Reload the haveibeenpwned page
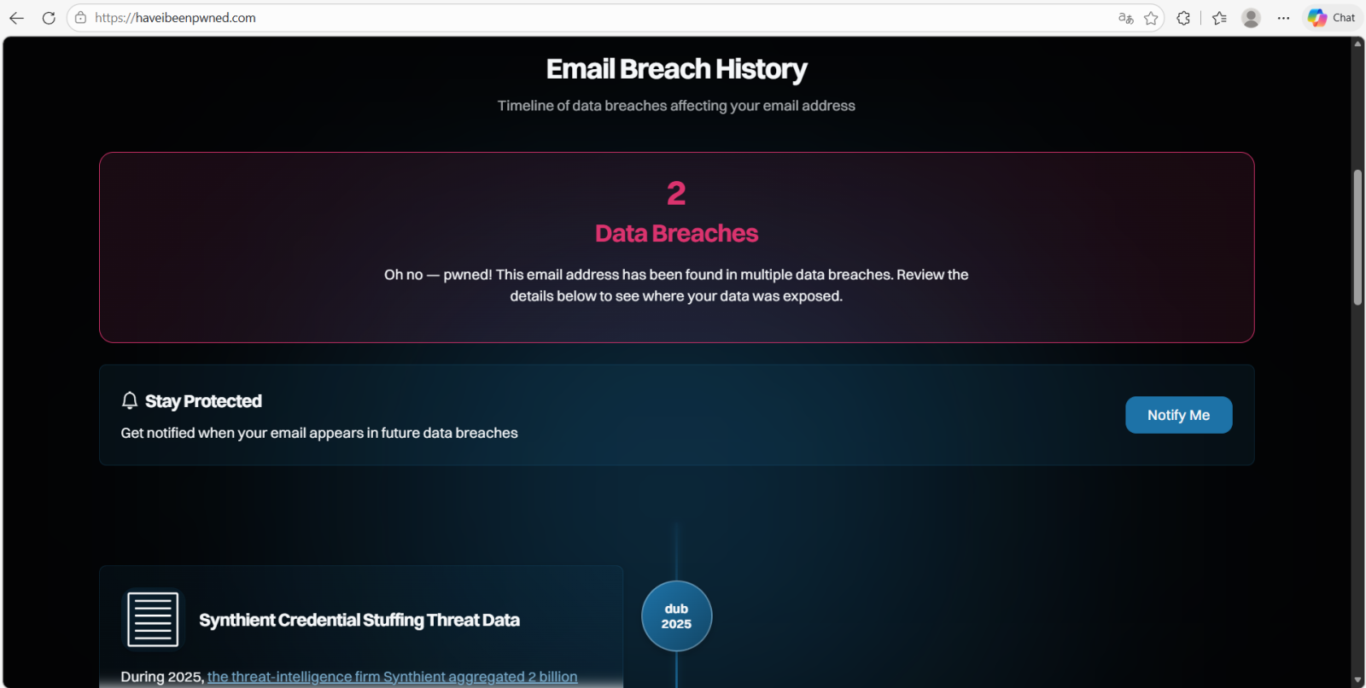Screen dimensions: 1366x688 49,18
